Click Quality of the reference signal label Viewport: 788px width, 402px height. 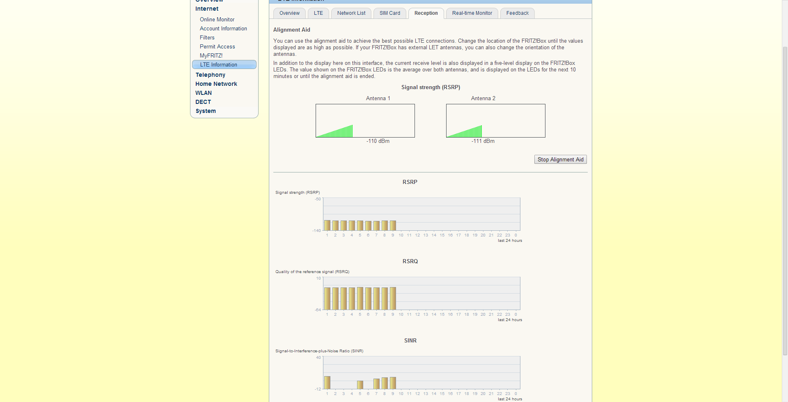tap(312, 272)
